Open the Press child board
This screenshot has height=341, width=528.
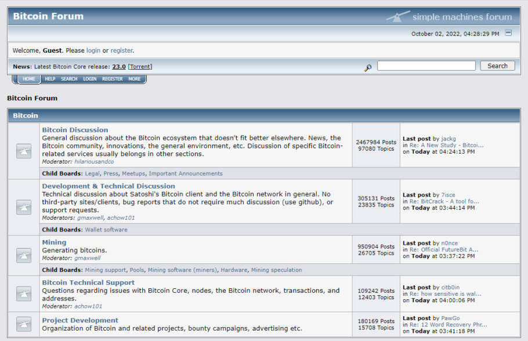click(x=111, y=174)
